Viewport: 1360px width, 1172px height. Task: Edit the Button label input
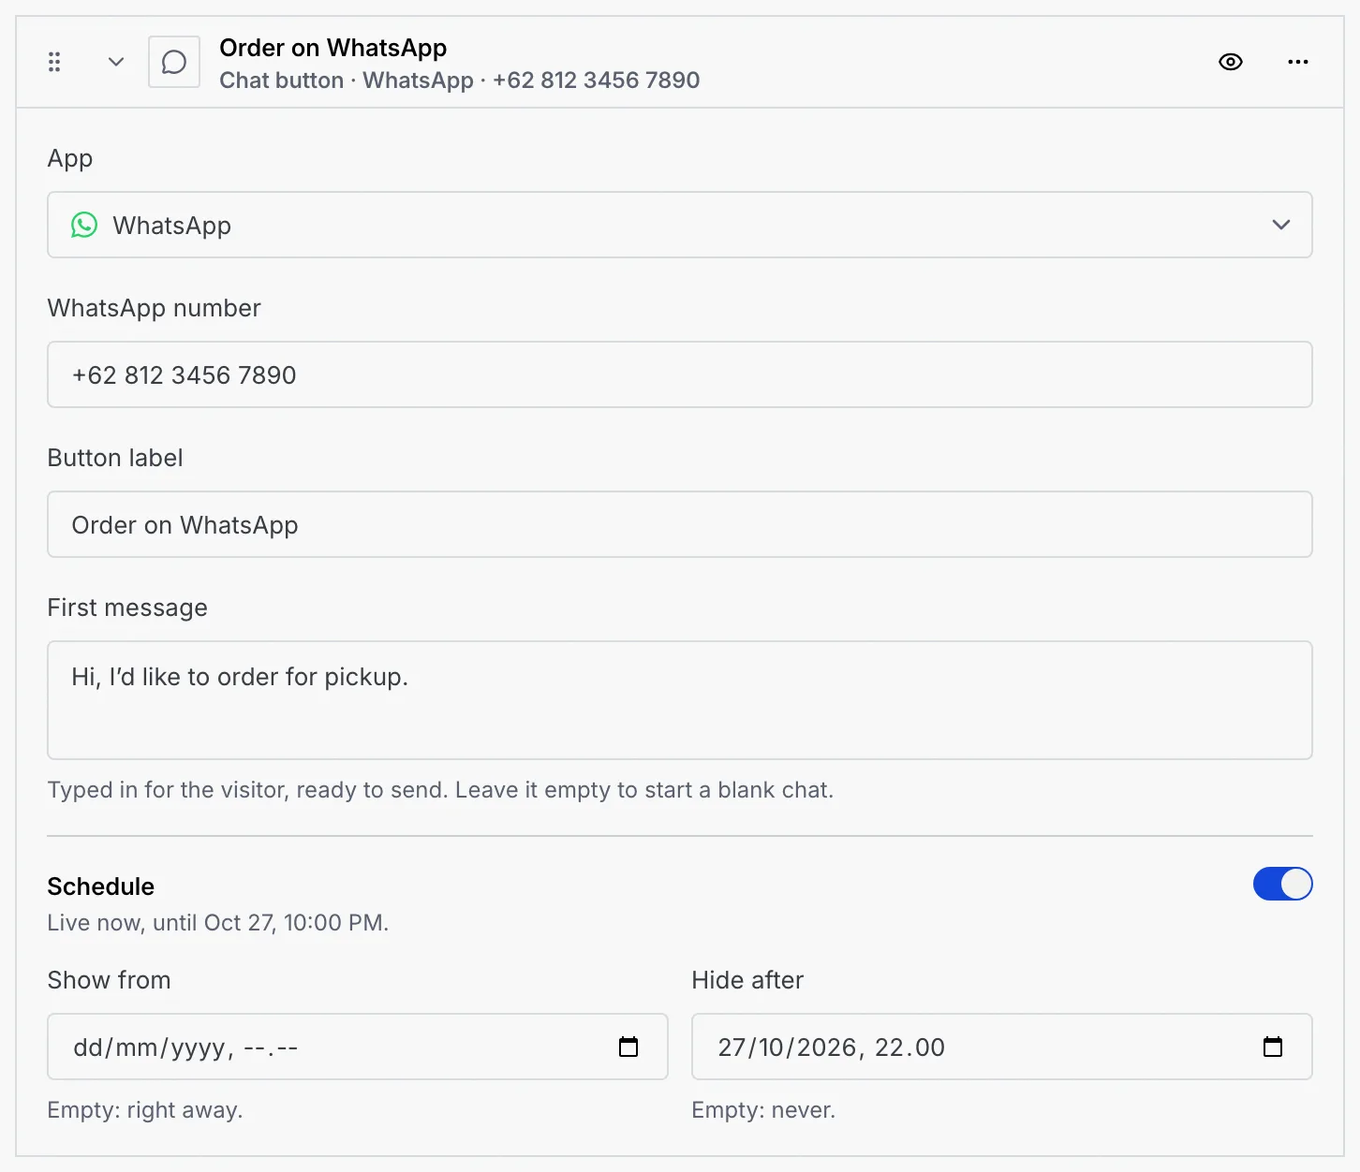(x=680, y=524)
